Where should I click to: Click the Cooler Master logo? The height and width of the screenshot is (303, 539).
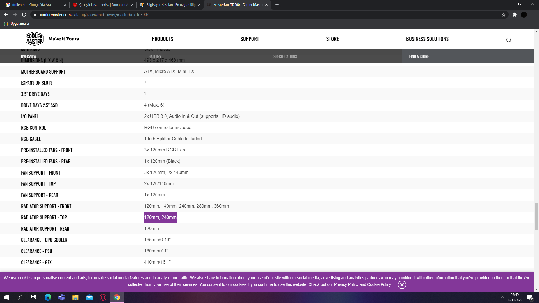35,39
